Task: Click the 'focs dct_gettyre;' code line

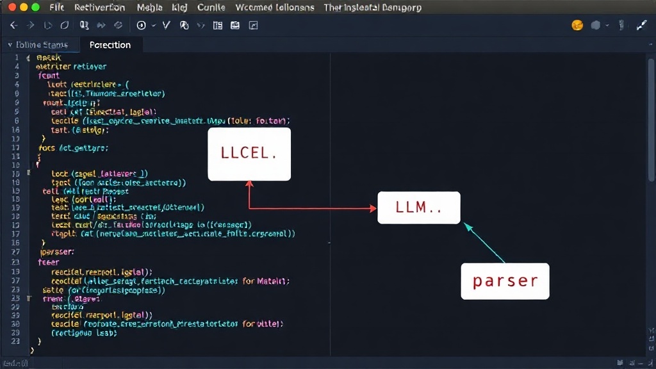Action: (x=74, y=148)
